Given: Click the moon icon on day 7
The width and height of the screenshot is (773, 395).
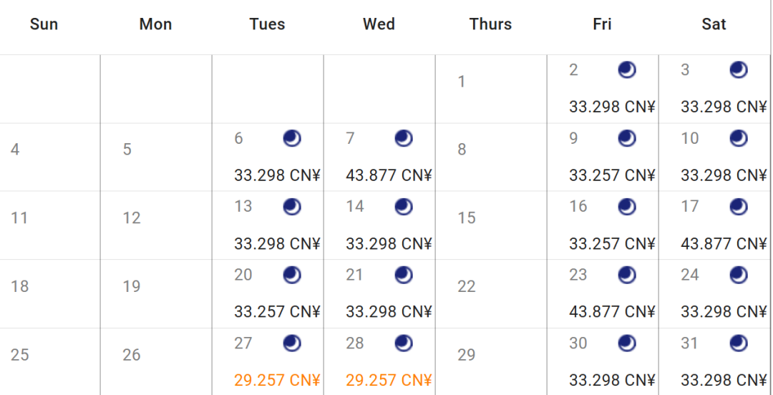Looking at the screenshot, I should (x=404, y=138).
